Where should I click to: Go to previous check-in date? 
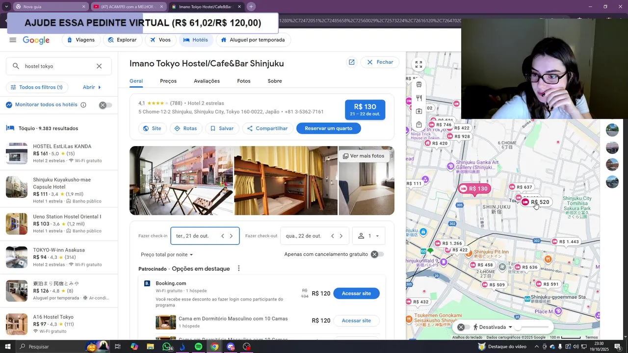point(223,236)
